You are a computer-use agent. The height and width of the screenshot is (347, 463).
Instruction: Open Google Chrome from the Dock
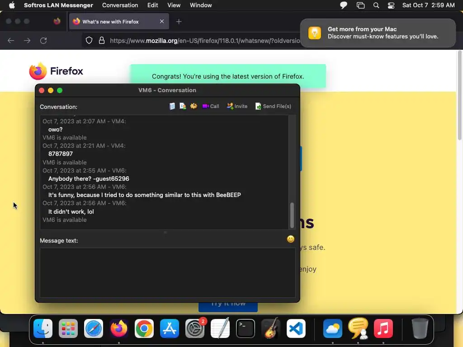tap(144, 328)
